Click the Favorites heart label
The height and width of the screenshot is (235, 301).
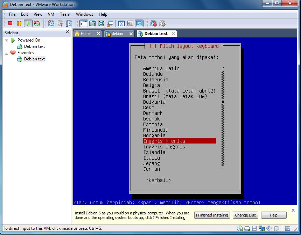(26, 53)
